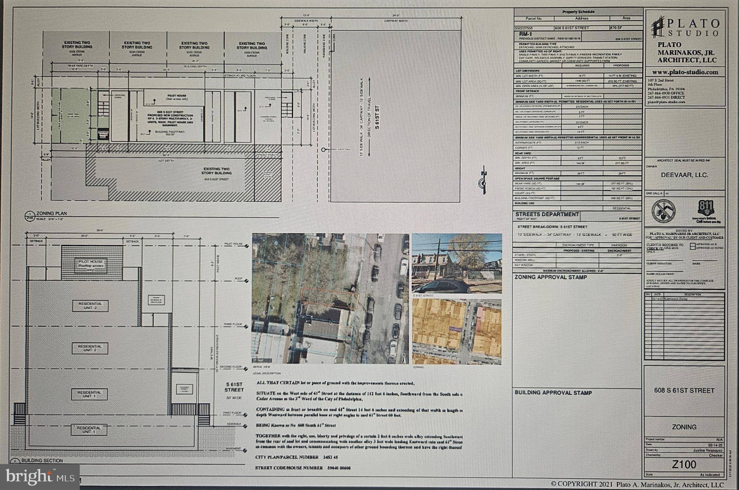Viewport: 739px width, 490px height.
Task: Select the 'ALL THAT CERTAIN' legal paragraph
Action: click(x=336, y=384)
